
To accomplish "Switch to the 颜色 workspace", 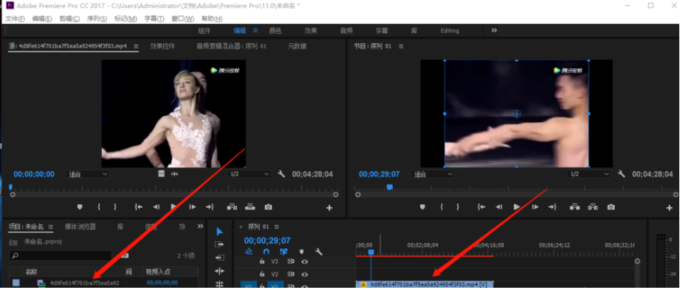I will pyautogui.click(x=276, y=31).
